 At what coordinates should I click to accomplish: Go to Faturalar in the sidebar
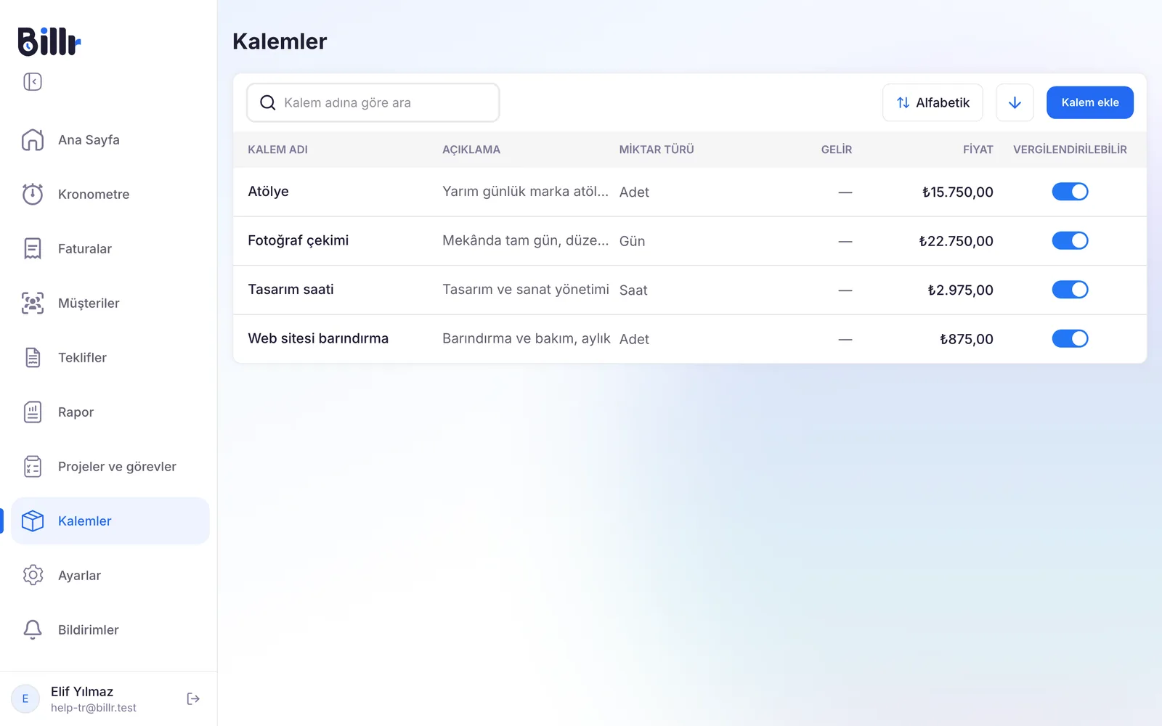tap(110, 248)
